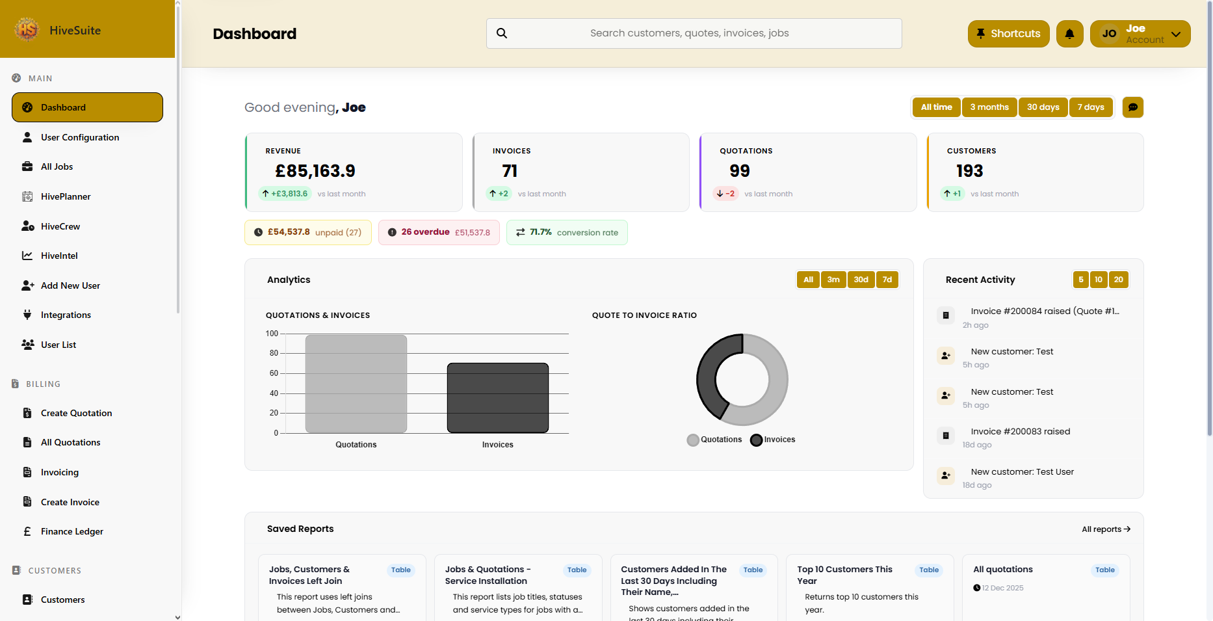Open the Shortcuts panel
Image resolution: width=1213 pixels, height=621 pixels.
tap(1008, 33)
